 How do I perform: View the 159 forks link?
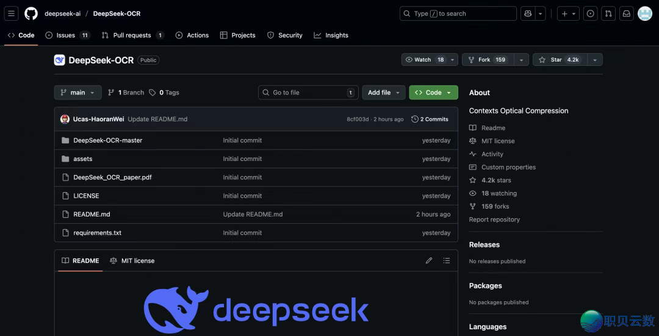489,206
